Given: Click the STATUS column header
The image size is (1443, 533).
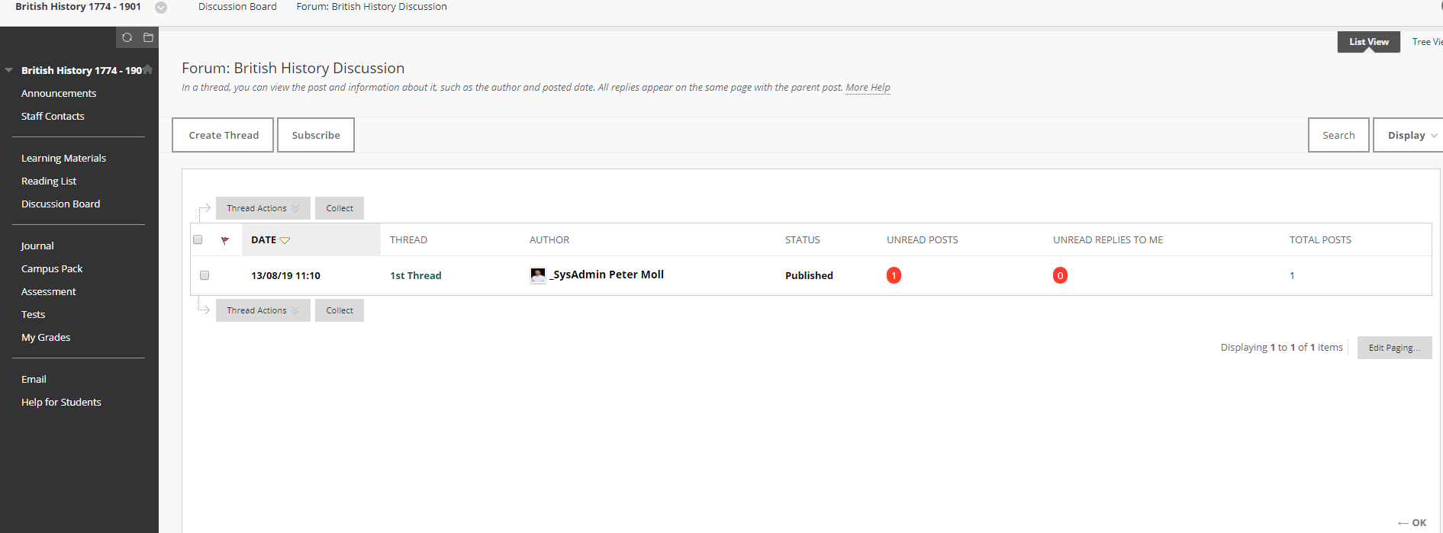Looking at the screenshot, I should point(803,239).
